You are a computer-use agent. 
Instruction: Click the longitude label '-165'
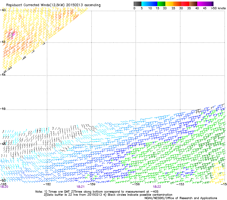pos(3,184)
